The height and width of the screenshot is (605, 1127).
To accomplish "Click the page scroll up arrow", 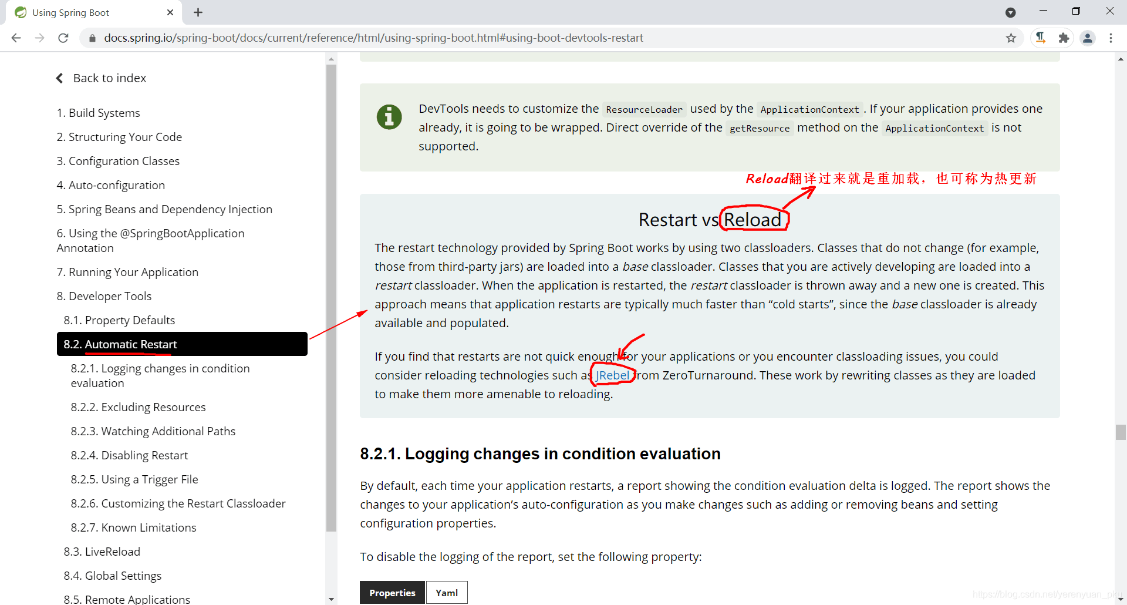I will (x=1121, y=59).
